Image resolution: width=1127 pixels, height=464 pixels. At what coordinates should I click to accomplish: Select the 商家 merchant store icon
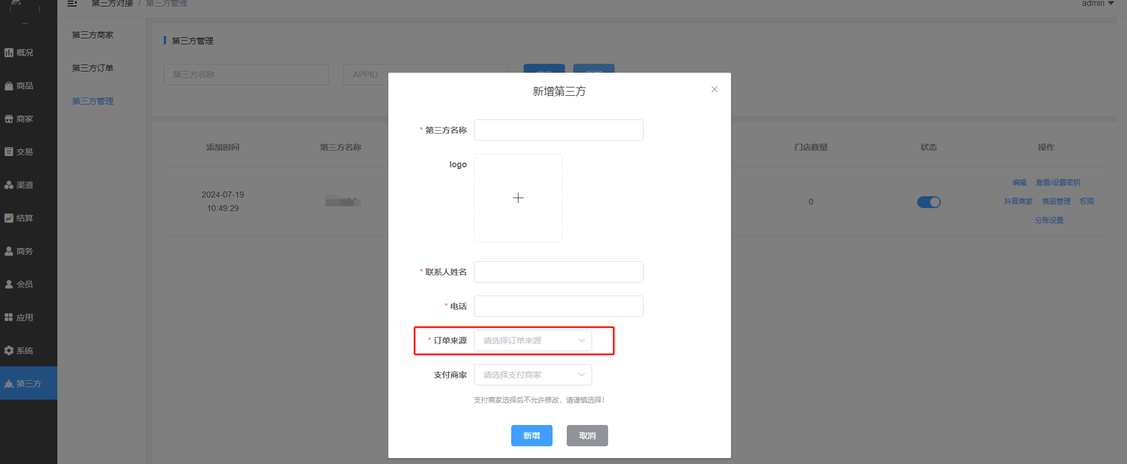point(9,119)
